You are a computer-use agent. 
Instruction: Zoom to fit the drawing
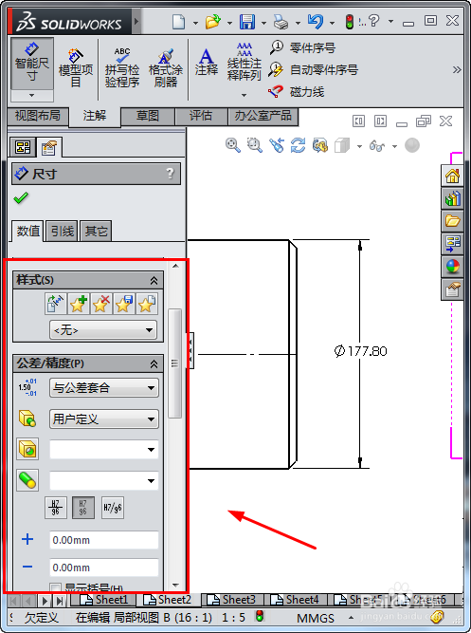point(233,145)
